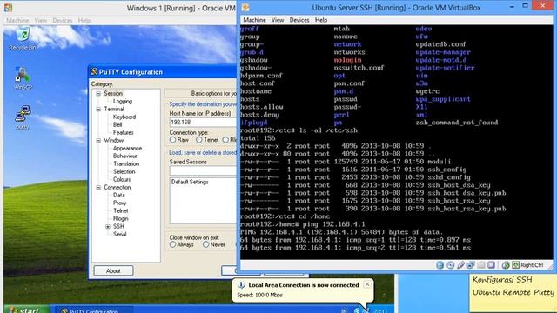Open Help menu in Ubuntu Server window
The image size is (557, 313).
tap(321, 20)
